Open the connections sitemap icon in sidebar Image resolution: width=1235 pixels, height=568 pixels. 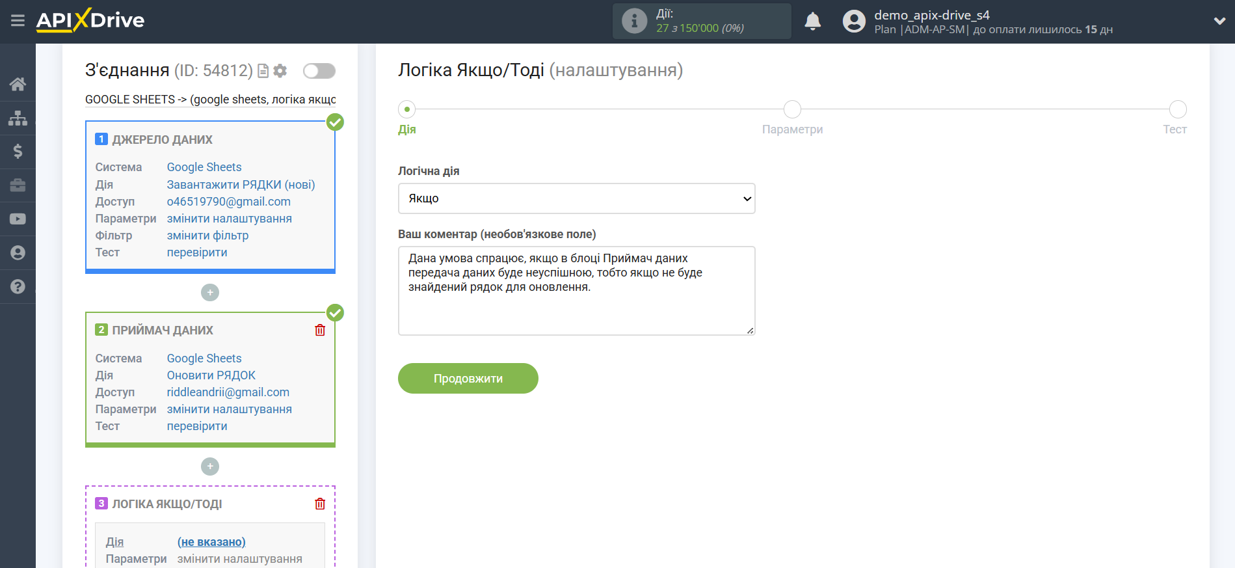click(x=18, y=118)
